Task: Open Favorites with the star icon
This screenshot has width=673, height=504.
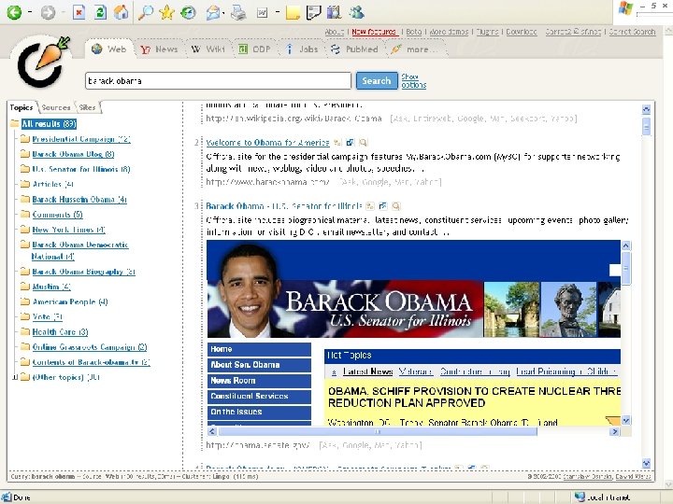Action: click(166, 12)
